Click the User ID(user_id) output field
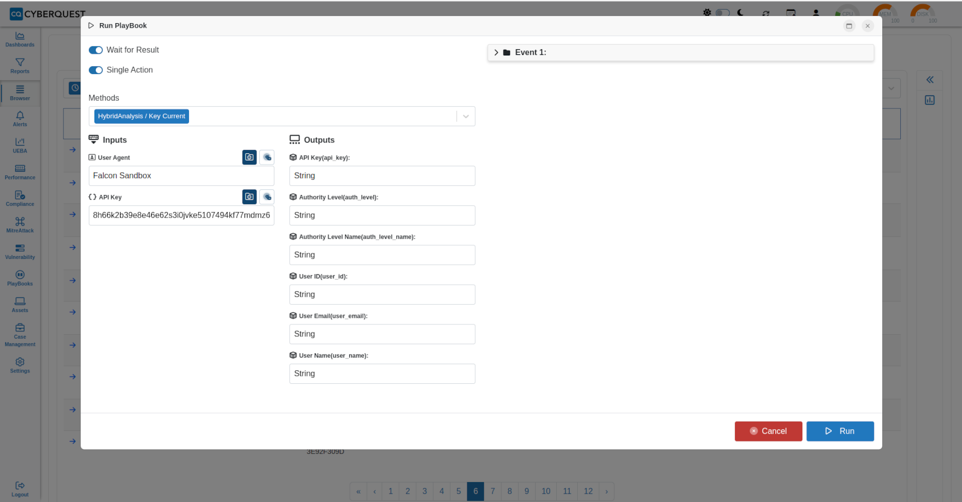This screenshot has width=962, height=502. (x=383, y=295)
